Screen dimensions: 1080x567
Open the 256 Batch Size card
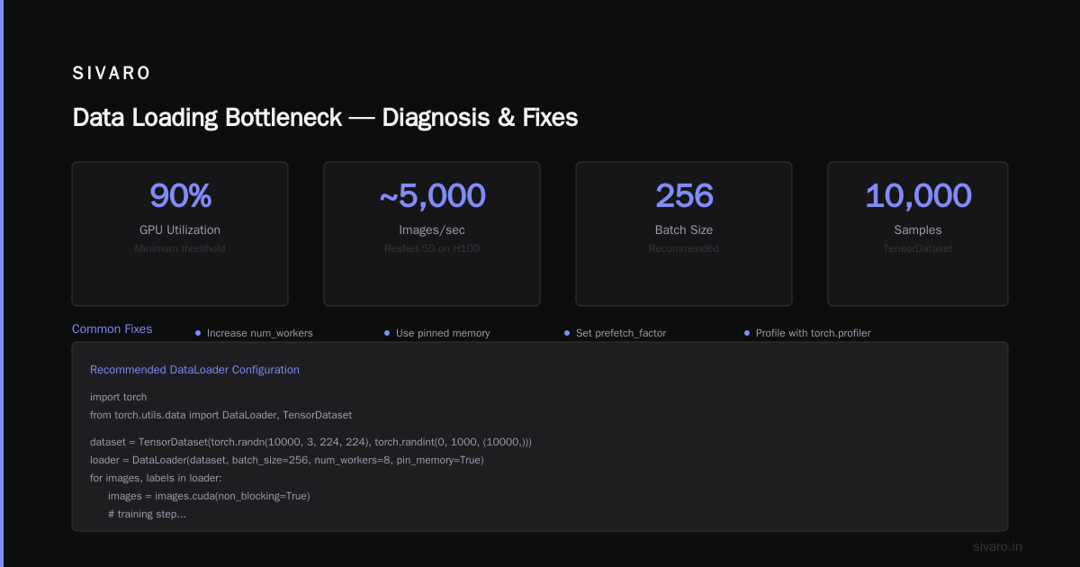(x=684, y=234)
